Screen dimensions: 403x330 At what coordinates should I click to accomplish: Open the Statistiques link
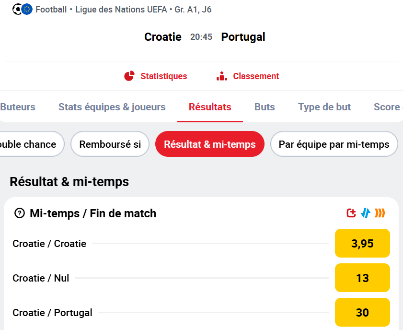coord(164,76)
